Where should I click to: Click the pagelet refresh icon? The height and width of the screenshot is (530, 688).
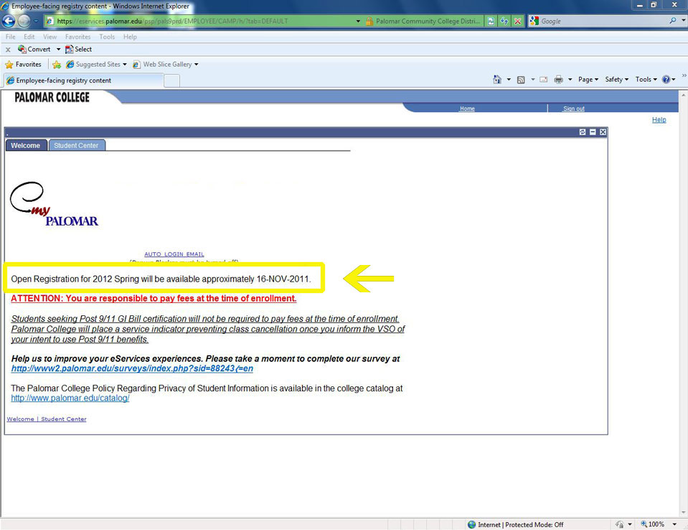tap(583, 131)
